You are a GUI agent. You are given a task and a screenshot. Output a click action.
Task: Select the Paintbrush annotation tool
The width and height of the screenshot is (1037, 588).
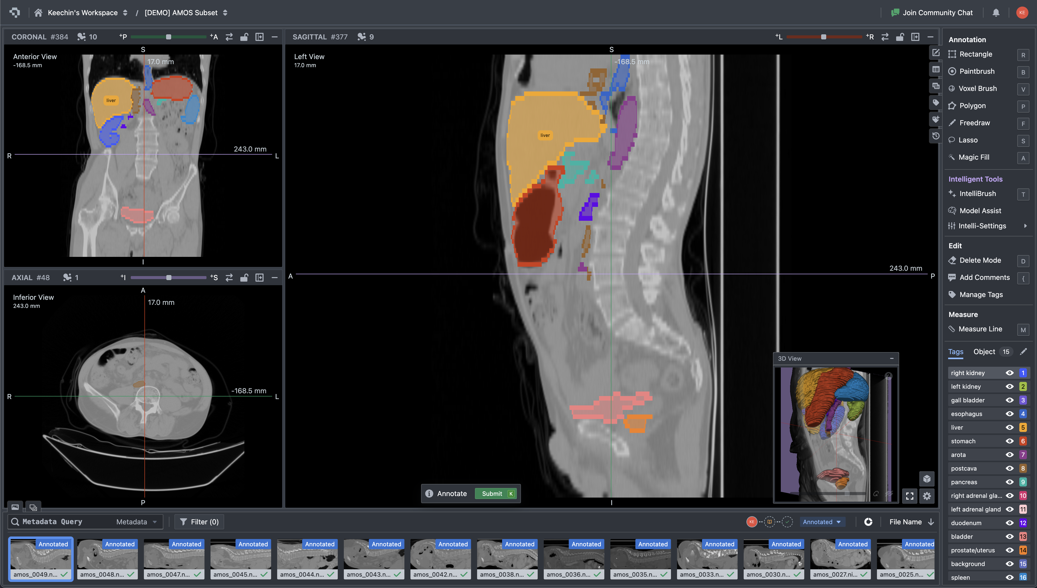(977, 71)
